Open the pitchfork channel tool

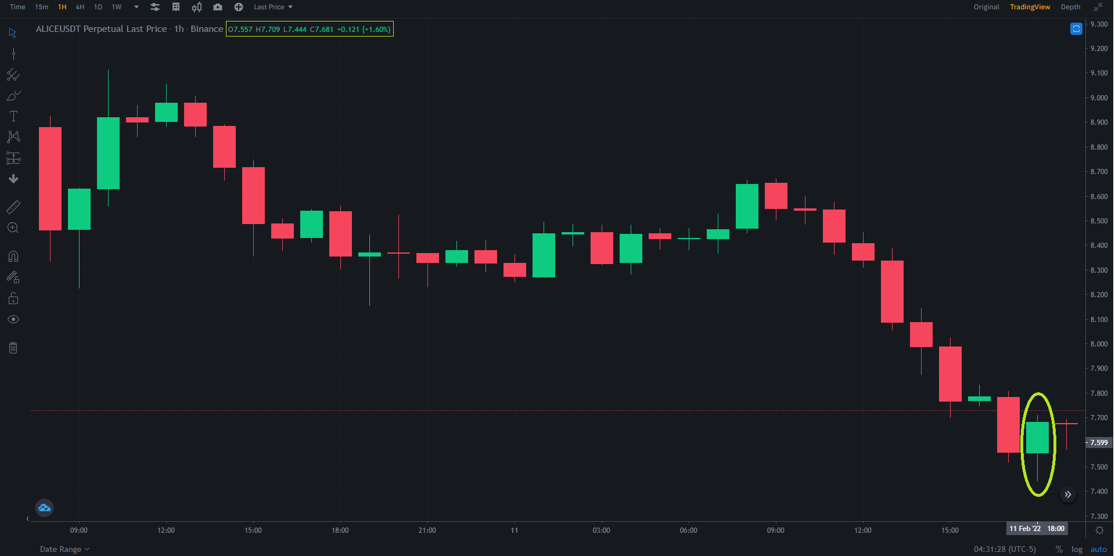[13, 75]
